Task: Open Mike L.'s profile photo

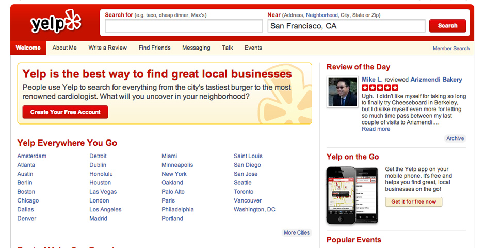Action: [x=342, y=92]
